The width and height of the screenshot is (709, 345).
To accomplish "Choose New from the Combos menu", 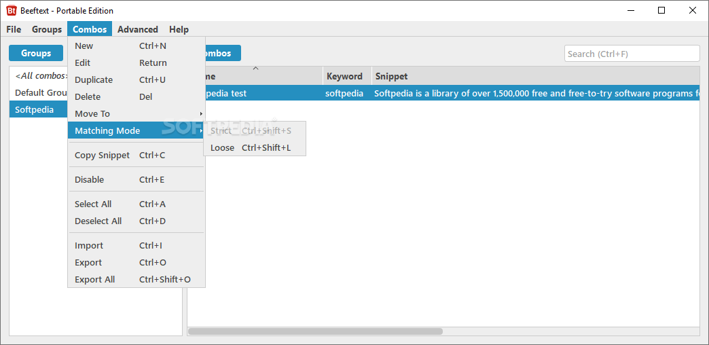I will pyautogui.click(x=137, y=46).
